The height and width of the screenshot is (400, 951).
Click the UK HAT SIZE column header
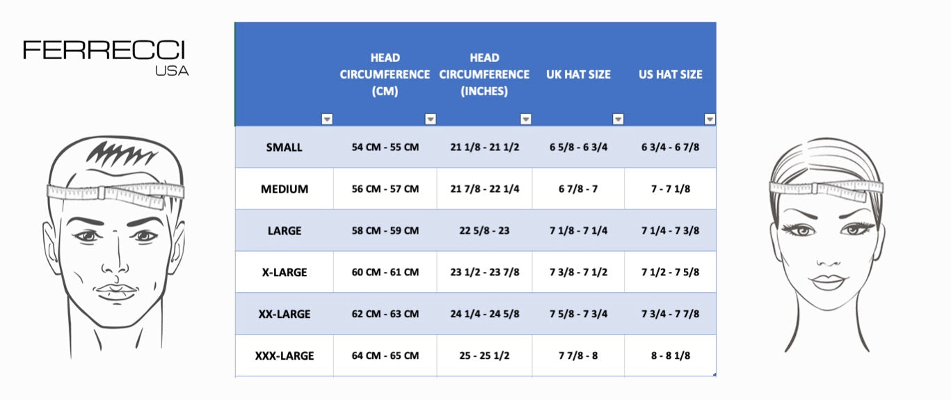click(578, 74)
